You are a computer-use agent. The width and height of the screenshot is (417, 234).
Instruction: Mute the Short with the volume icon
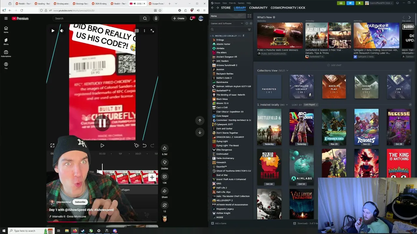[x=62, y=31]
